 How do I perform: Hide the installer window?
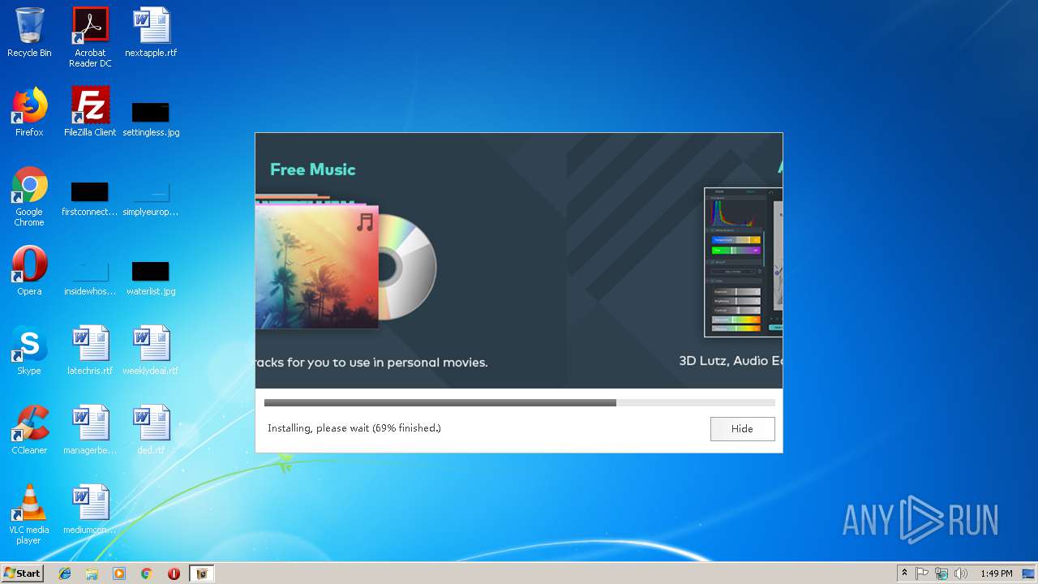pos(742,429)
